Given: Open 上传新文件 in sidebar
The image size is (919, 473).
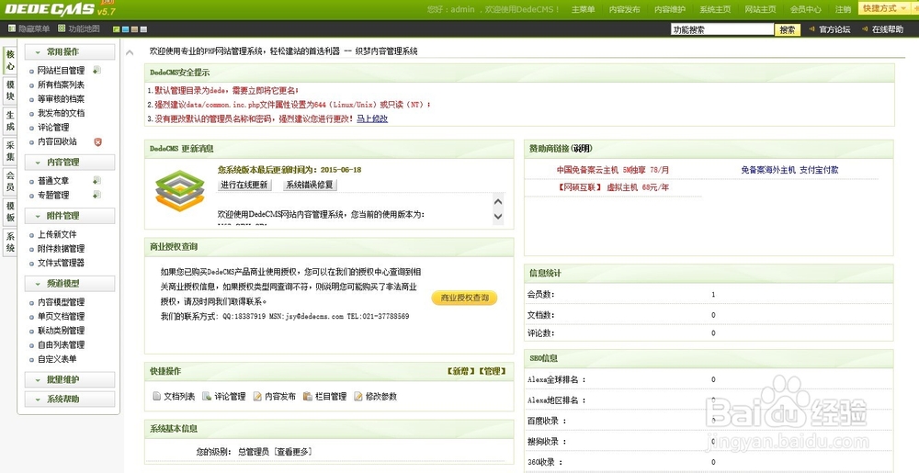Looking at the screenshot, I should point(57,234).
